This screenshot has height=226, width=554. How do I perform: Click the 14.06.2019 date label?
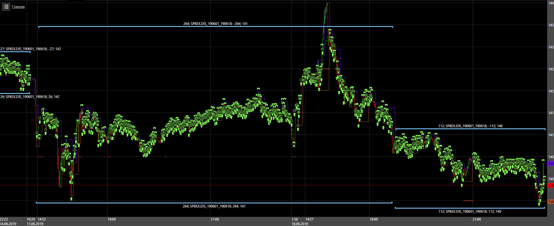(x=8, y=224)
